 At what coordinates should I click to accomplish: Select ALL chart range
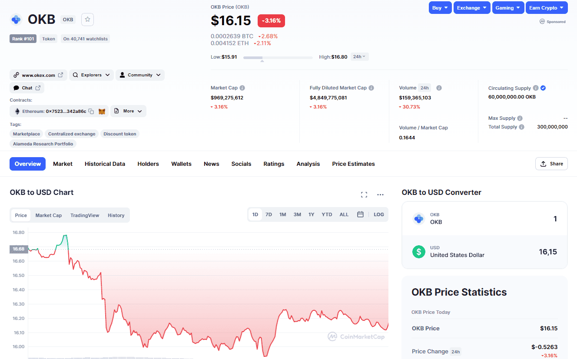tap(344, 214)
